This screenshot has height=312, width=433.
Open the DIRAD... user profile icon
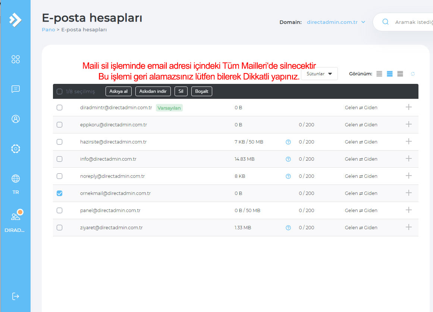point(16,215)
